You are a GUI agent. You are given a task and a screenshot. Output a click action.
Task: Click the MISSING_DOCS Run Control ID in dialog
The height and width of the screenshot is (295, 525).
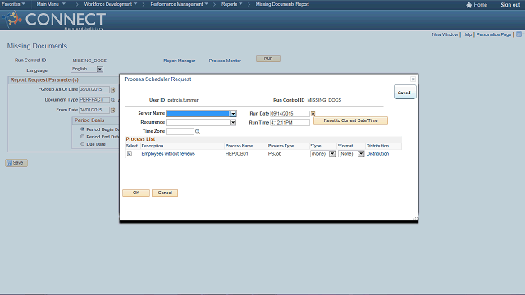pyautogui.click(x=324, y=100)
